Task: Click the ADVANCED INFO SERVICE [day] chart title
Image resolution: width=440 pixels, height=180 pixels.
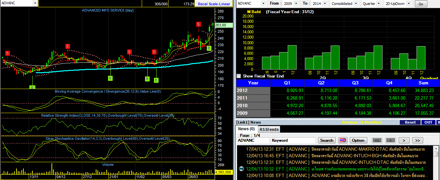Action: click(108, 10)
